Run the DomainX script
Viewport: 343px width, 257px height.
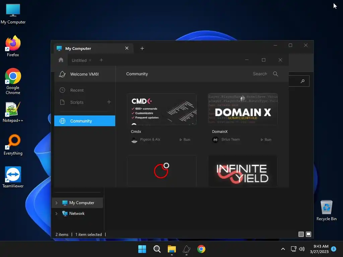point(266,140)
